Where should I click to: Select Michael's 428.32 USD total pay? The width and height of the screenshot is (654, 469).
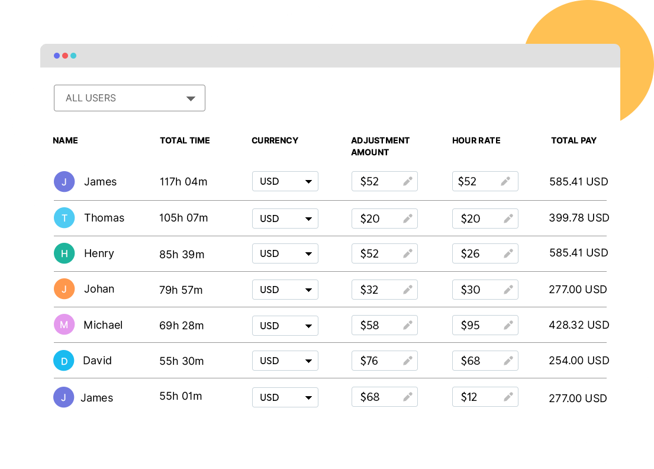tap(578, 325)
